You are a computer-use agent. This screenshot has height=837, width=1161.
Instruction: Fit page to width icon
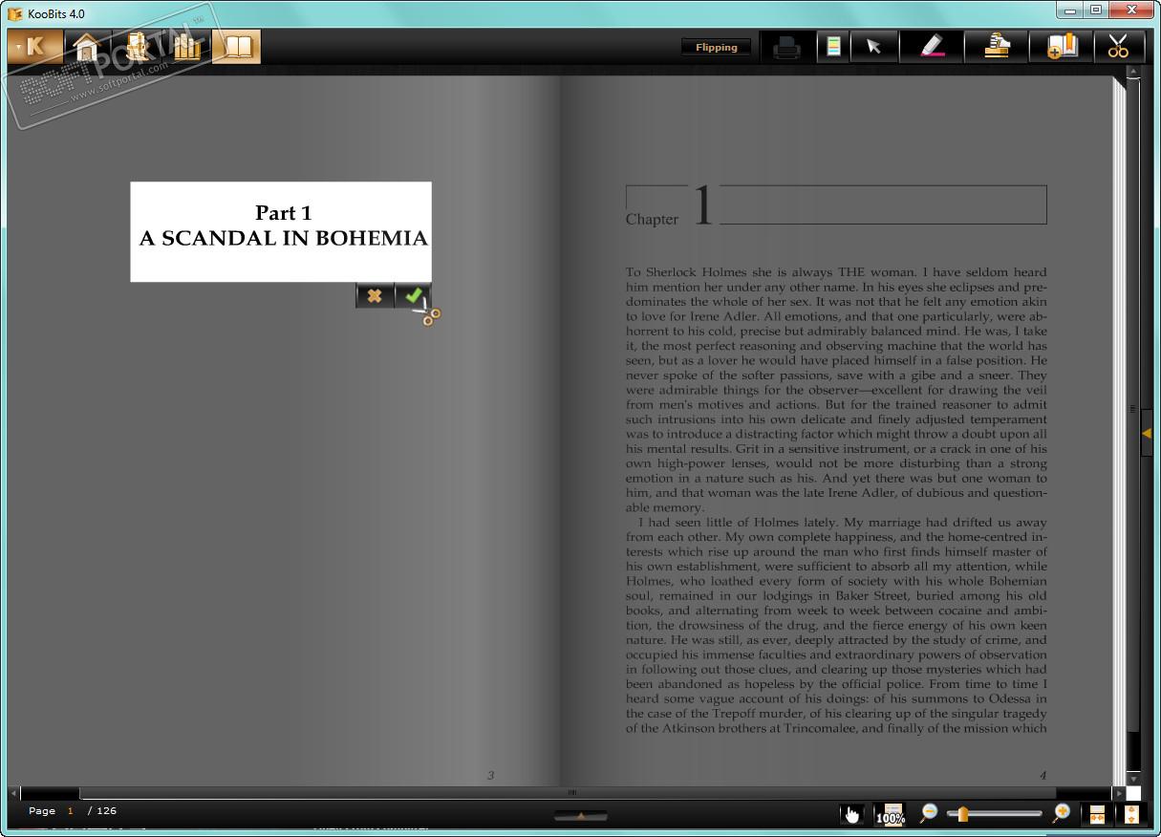1097,814
